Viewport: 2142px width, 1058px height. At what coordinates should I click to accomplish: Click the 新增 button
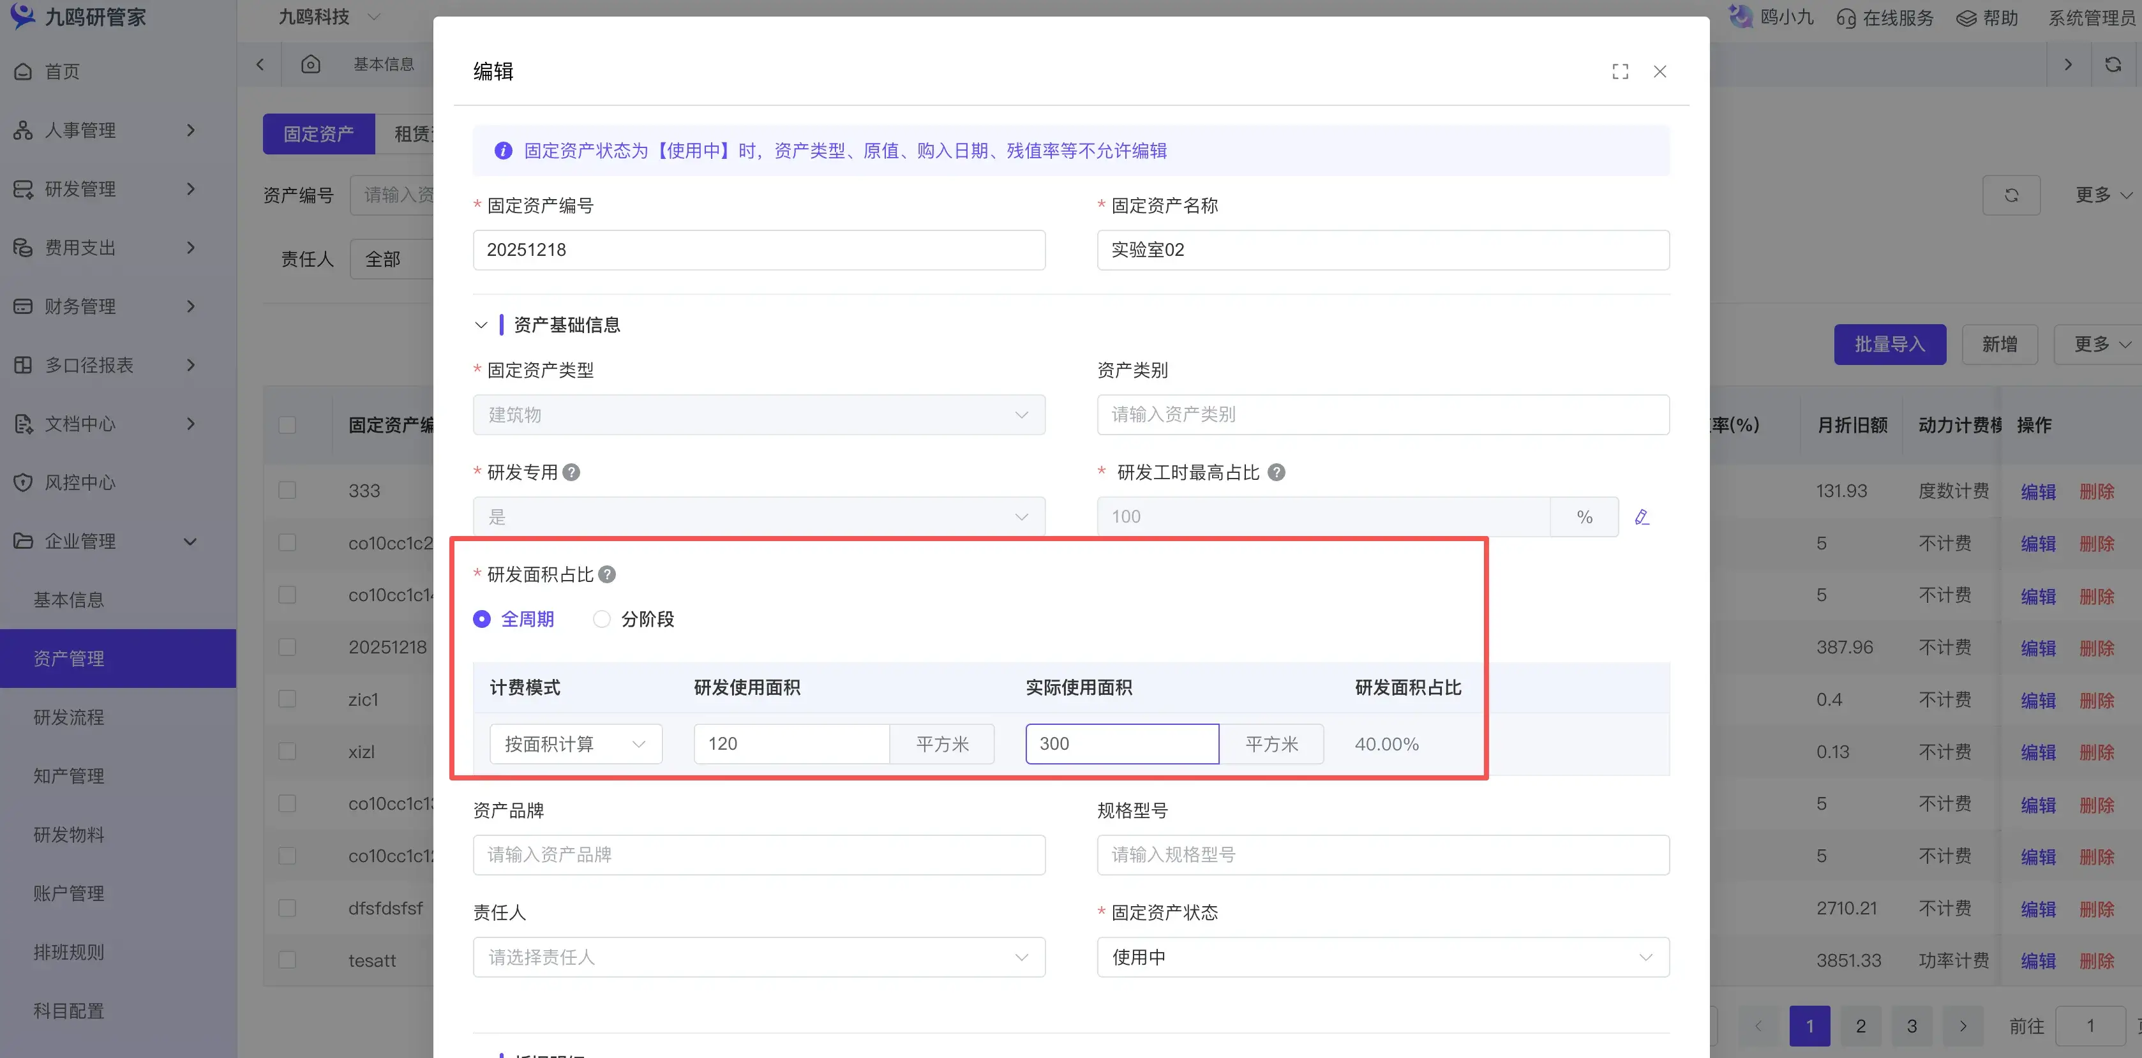point(1999,344)
